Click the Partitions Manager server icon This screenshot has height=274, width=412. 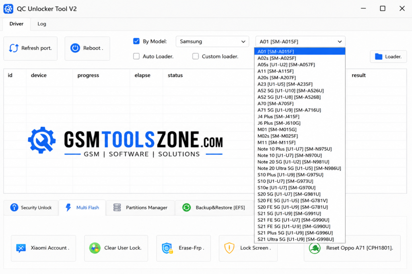click(x=117, y=207)
